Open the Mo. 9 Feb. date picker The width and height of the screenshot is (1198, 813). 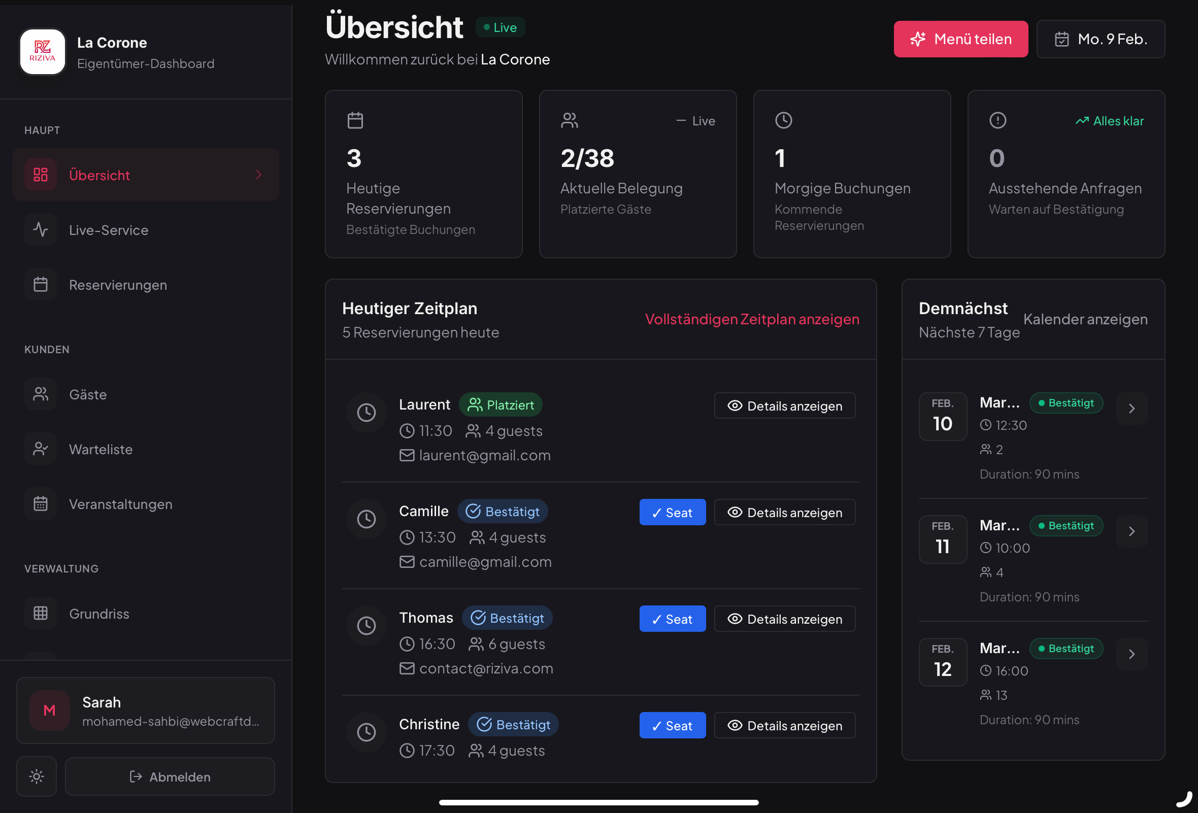coord(1100,39)
